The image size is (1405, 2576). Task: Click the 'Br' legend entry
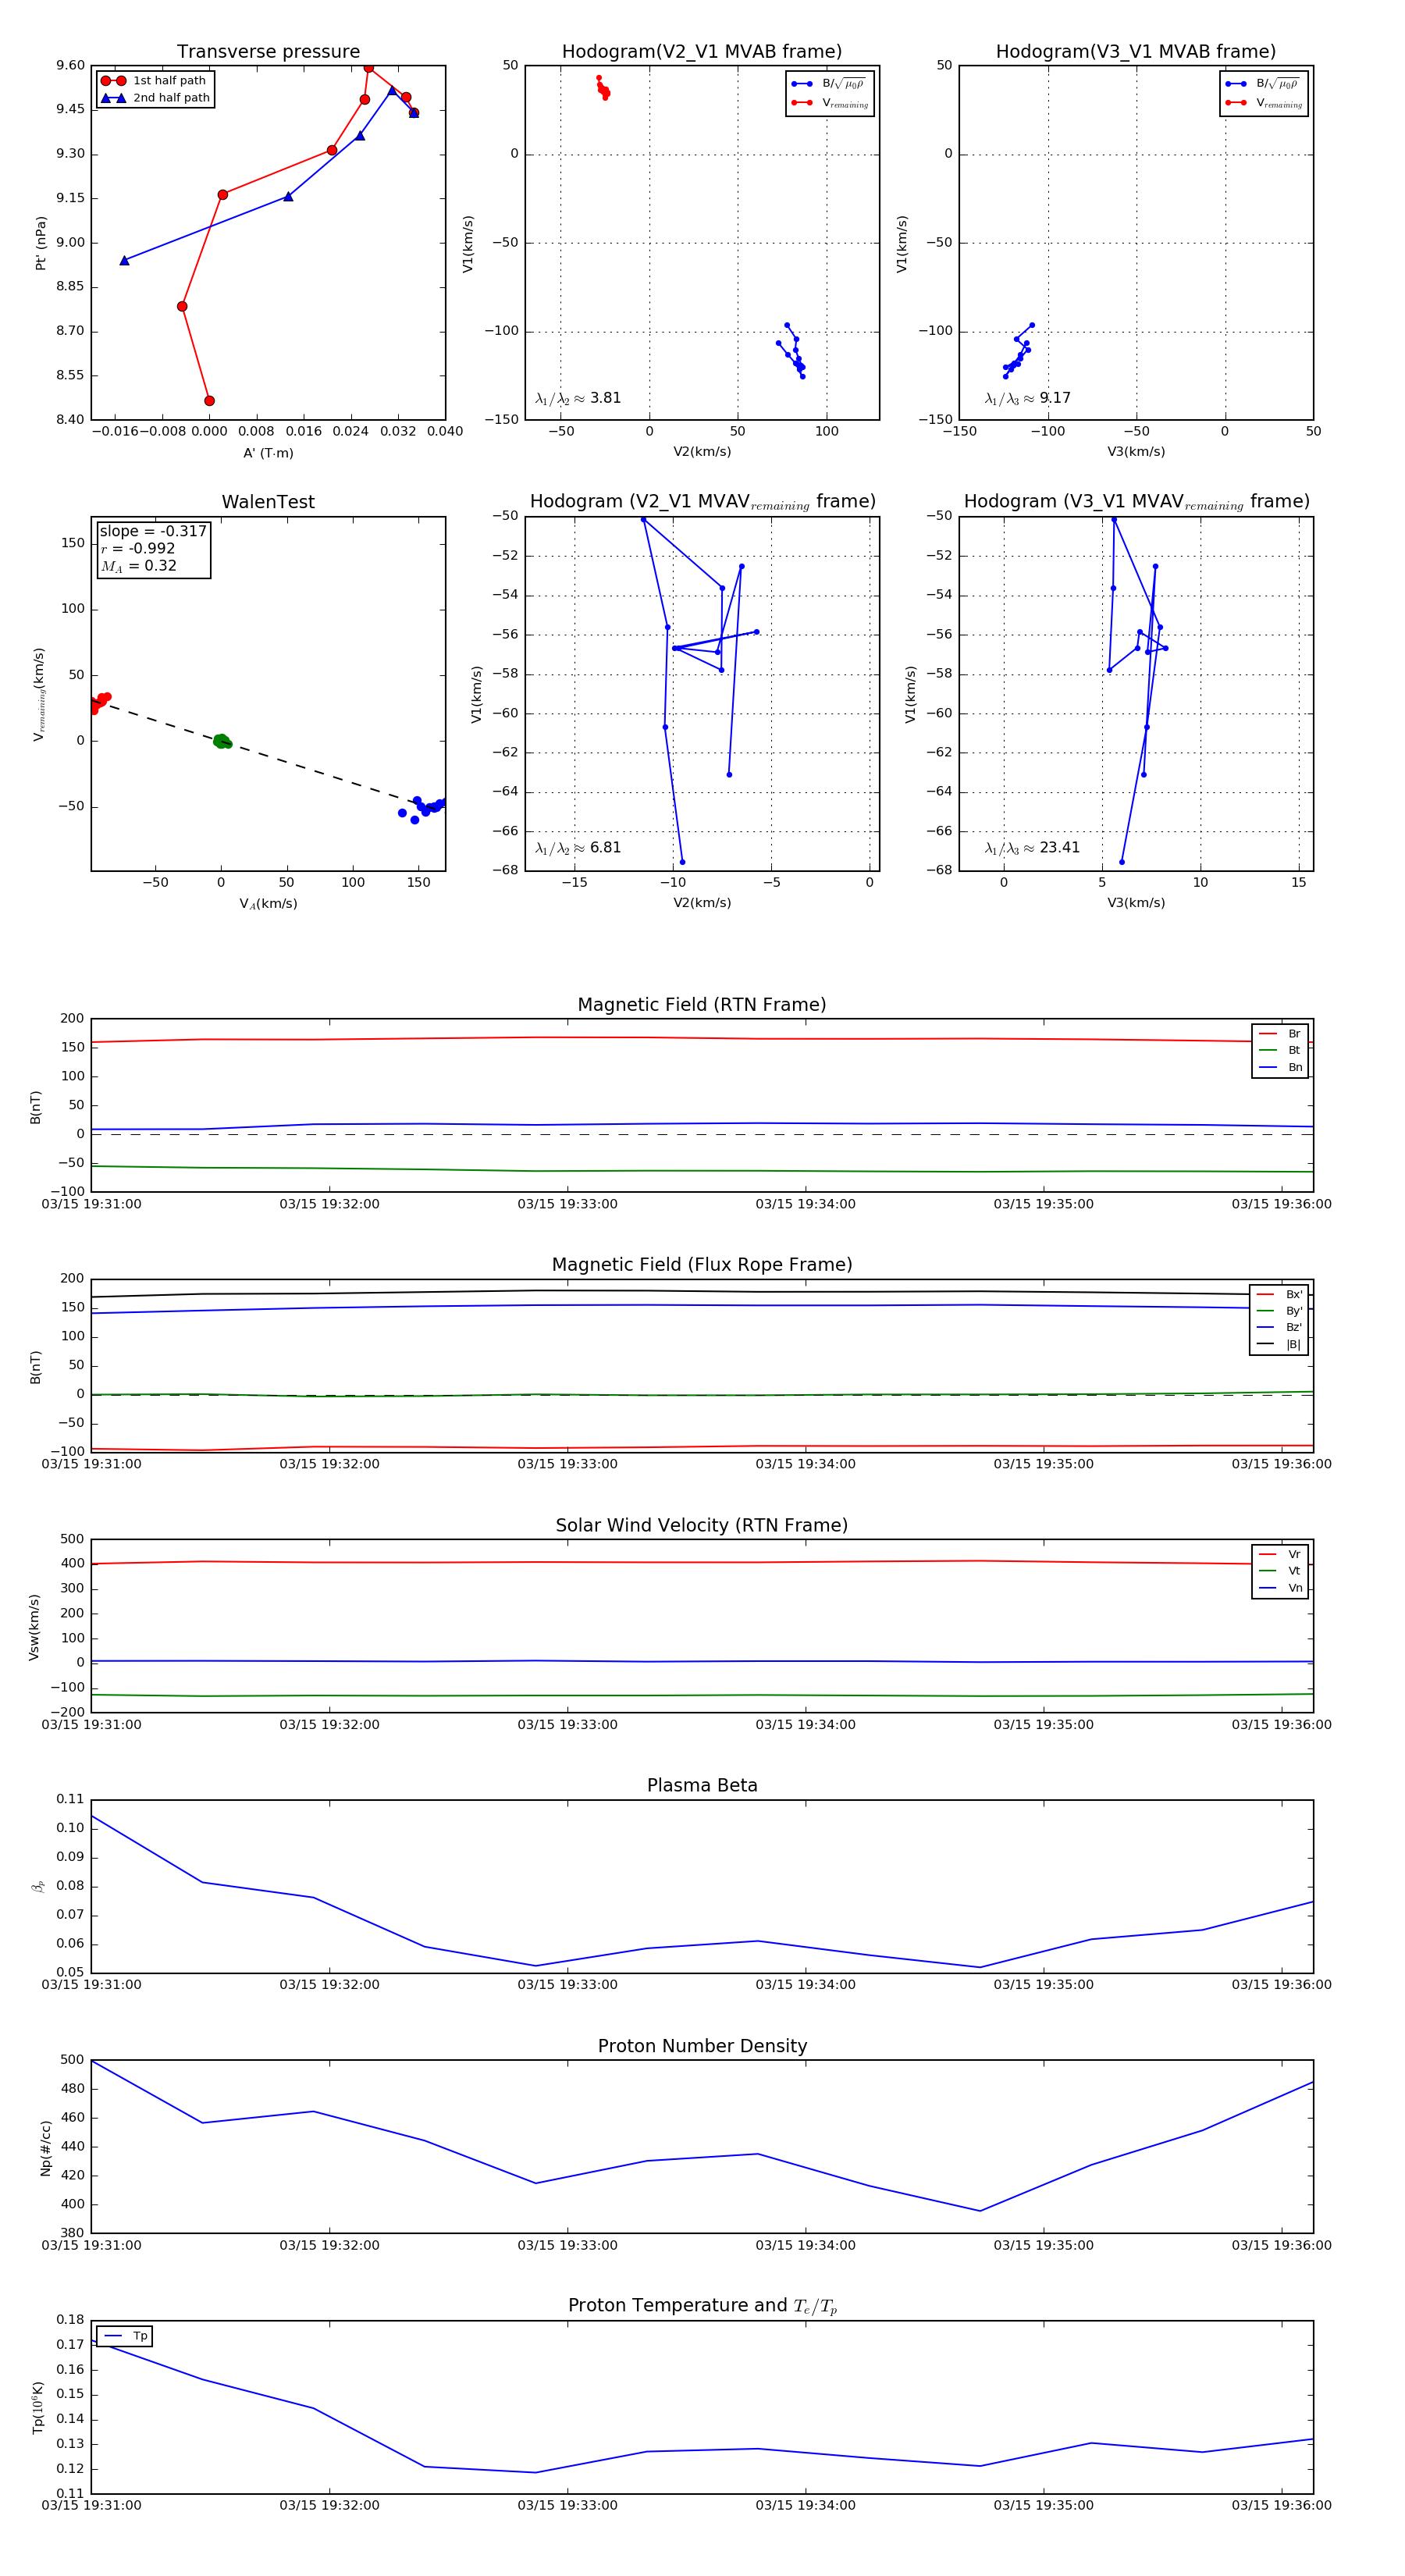click(1281, 1034)
